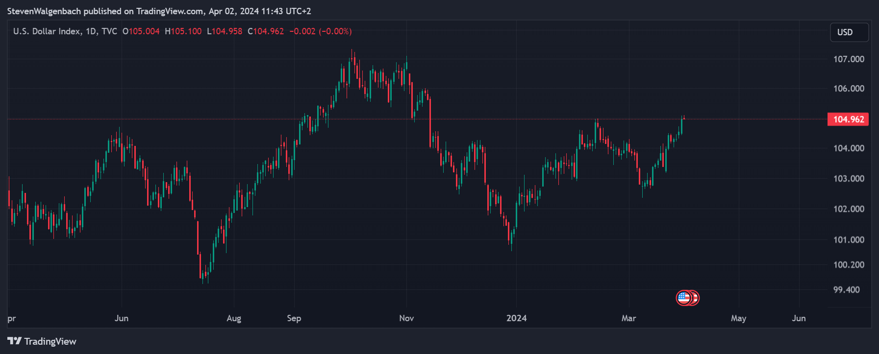The width and height of the screenshot is (879, 354).
Task: Click the 100.200 price axis label
Action: [849, 265]
